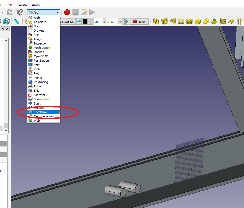The width and height of the screenshot is (244, 208).
Task: Open the Finestre menu
Action: [22, 5]
